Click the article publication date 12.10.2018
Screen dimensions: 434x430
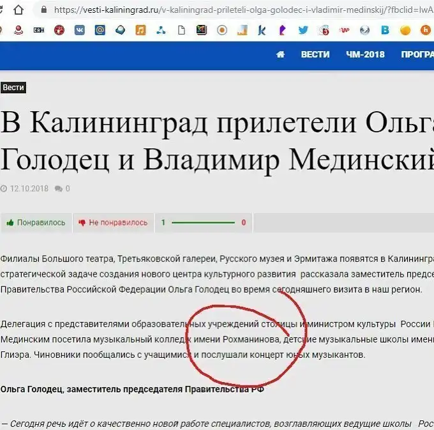pos(27,188)
